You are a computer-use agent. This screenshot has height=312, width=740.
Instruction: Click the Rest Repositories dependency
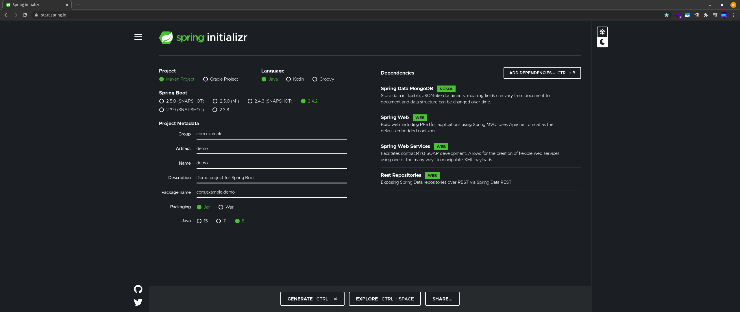[480, 179]
